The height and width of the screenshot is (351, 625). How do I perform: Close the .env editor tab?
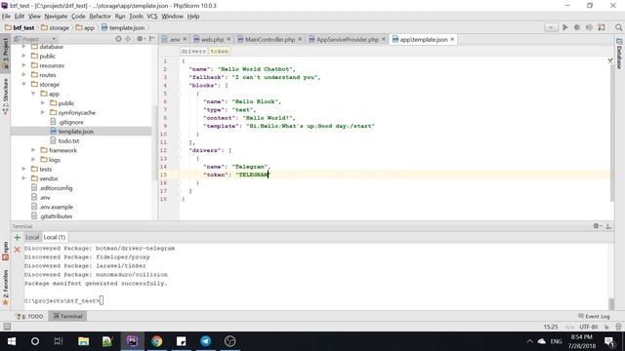(185, 39)
